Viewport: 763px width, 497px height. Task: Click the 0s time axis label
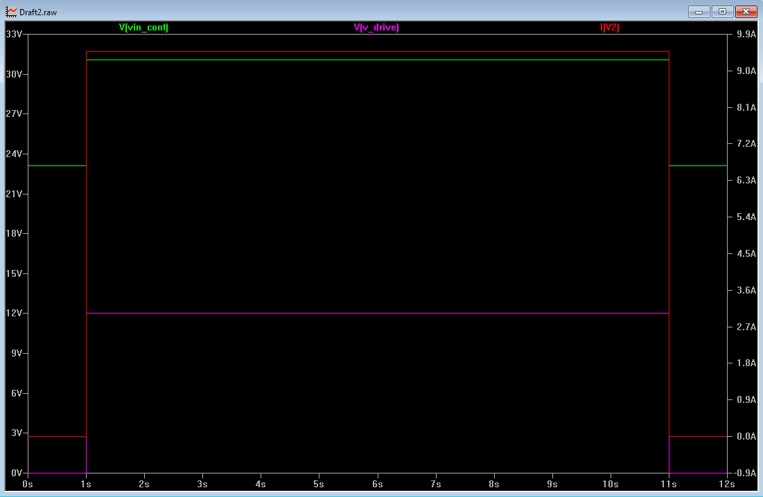tap(28, 484)
